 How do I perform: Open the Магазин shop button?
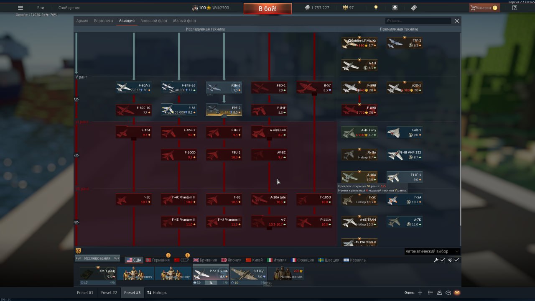(x=484, y=8)
